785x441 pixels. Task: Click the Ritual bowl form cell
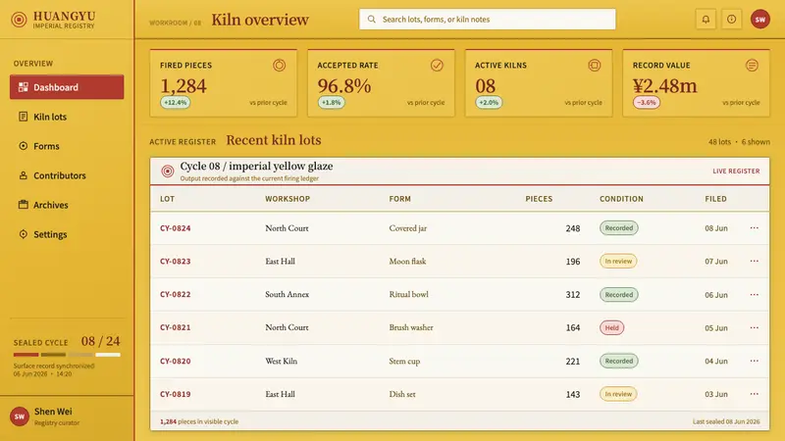point(408,295)
